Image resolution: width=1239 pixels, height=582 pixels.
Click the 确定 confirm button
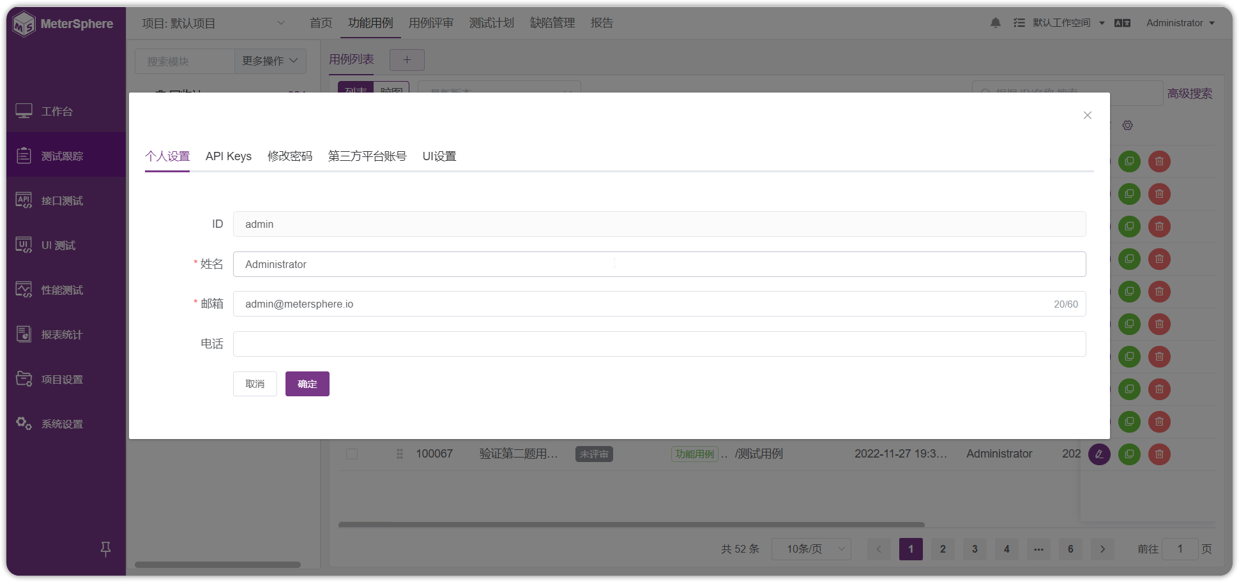click(x=307, y=384)
